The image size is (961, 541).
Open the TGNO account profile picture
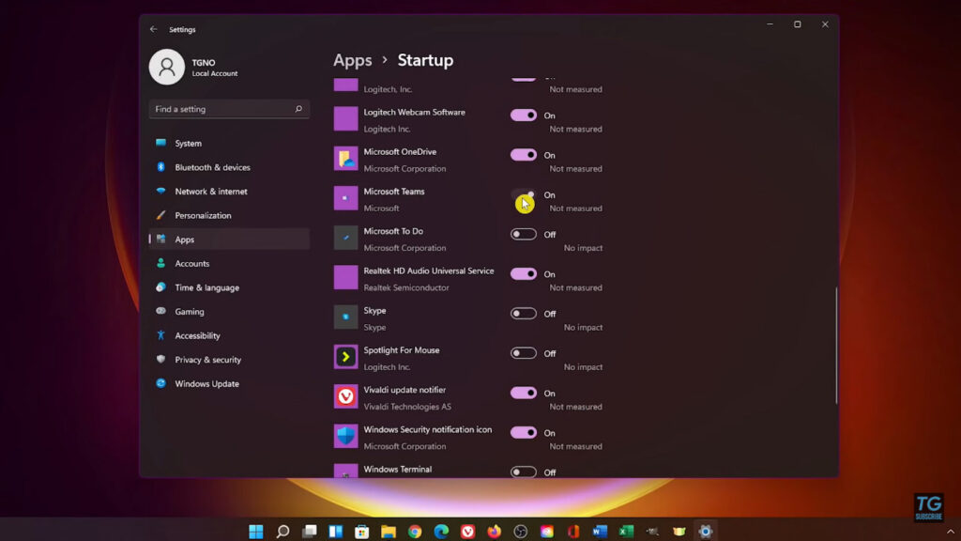(x=167, y=67)
